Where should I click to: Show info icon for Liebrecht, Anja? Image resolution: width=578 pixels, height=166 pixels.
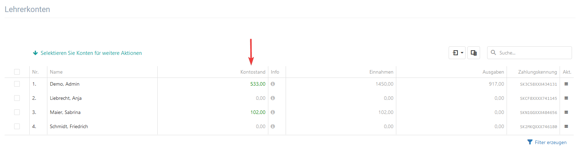point(273,98)
